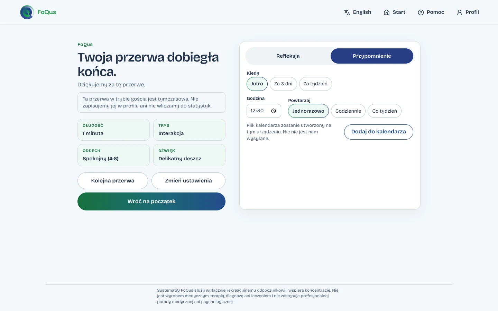Image resolution: width=498 pixels, height=311 pixels.
Task: Click the calendar file privacy note
Action: click(289, 132)
